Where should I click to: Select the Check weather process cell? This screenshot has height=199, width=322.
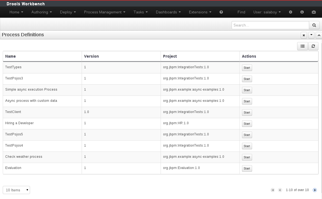coord(42,157)
